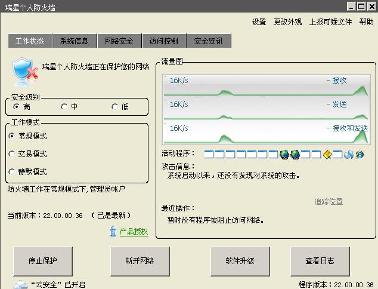
Task: Start 软件升级 software update
Action: 240,261
